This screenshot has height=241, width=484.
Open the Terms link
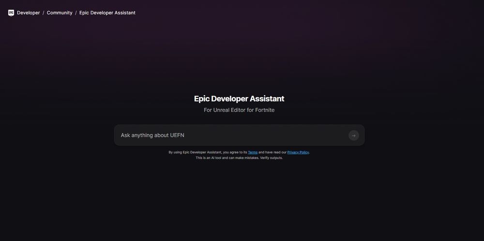click(x=253, y=152)
